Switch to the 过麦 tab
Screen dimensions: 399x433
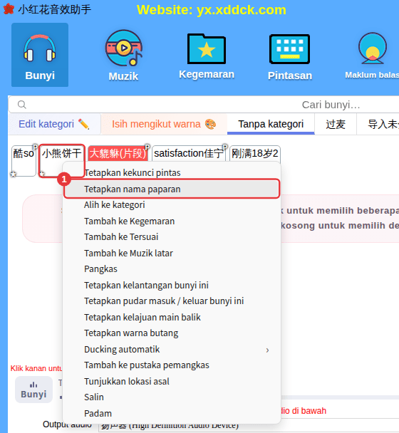click(336, 124)
